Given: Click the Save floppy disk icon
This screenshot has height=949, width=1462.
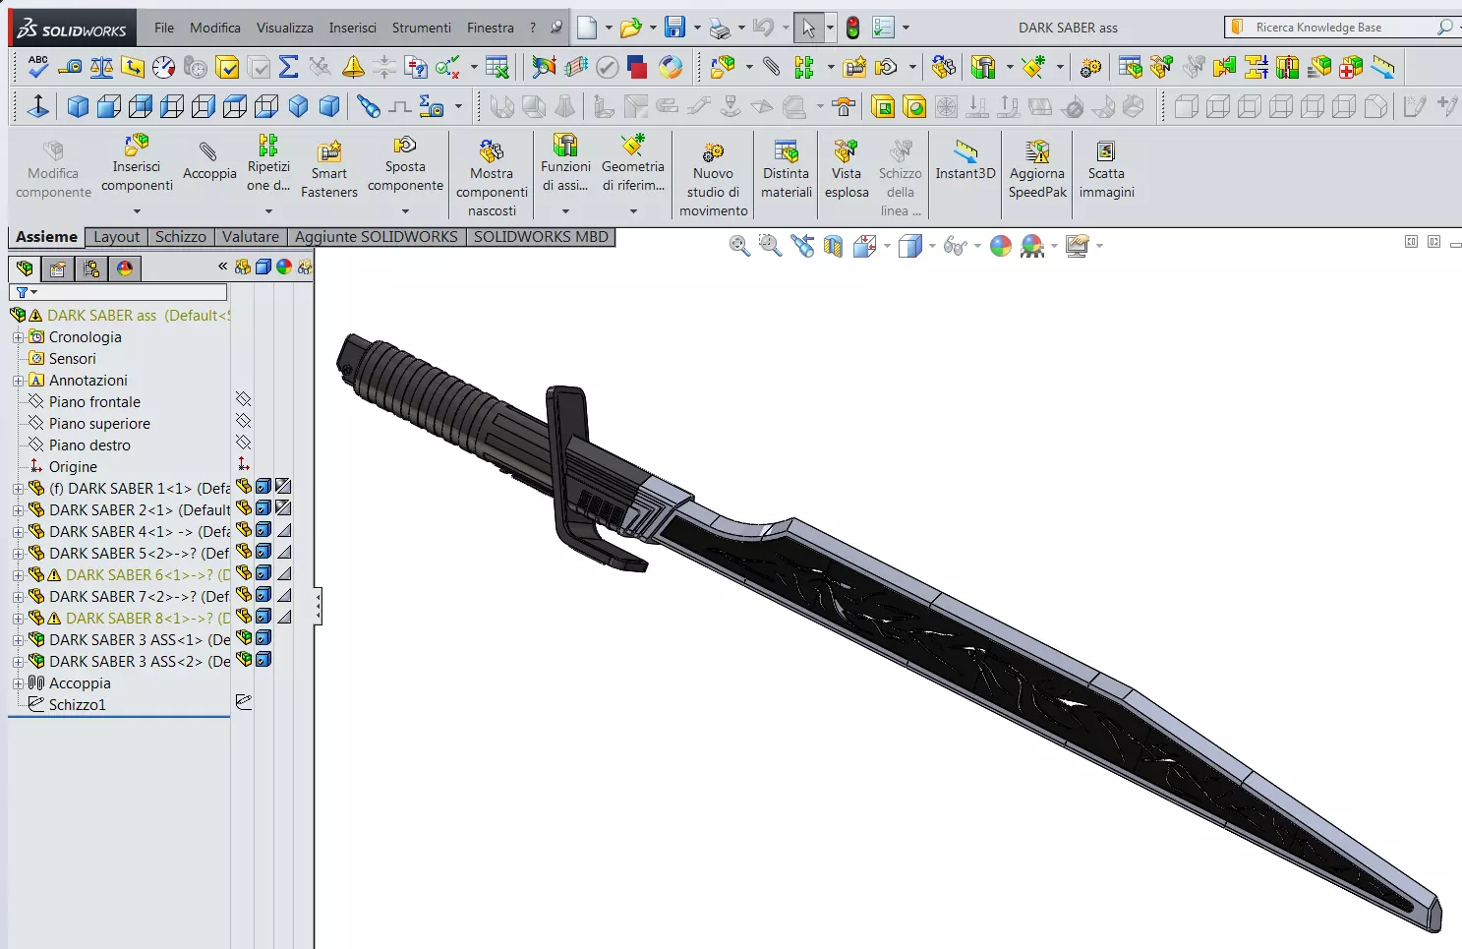Looking at the screenshot, I should tap(674, 28).
